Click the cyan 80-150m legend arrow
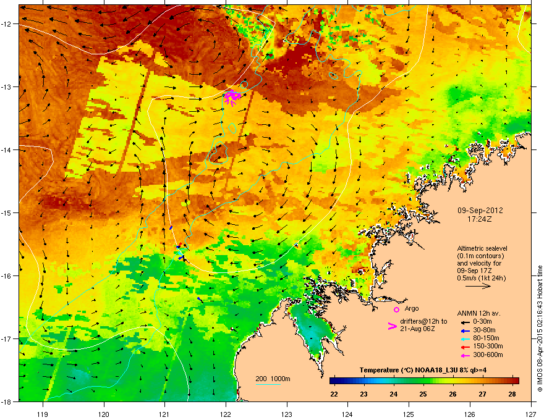Screen dimensions: 544x420 [465, 338]
